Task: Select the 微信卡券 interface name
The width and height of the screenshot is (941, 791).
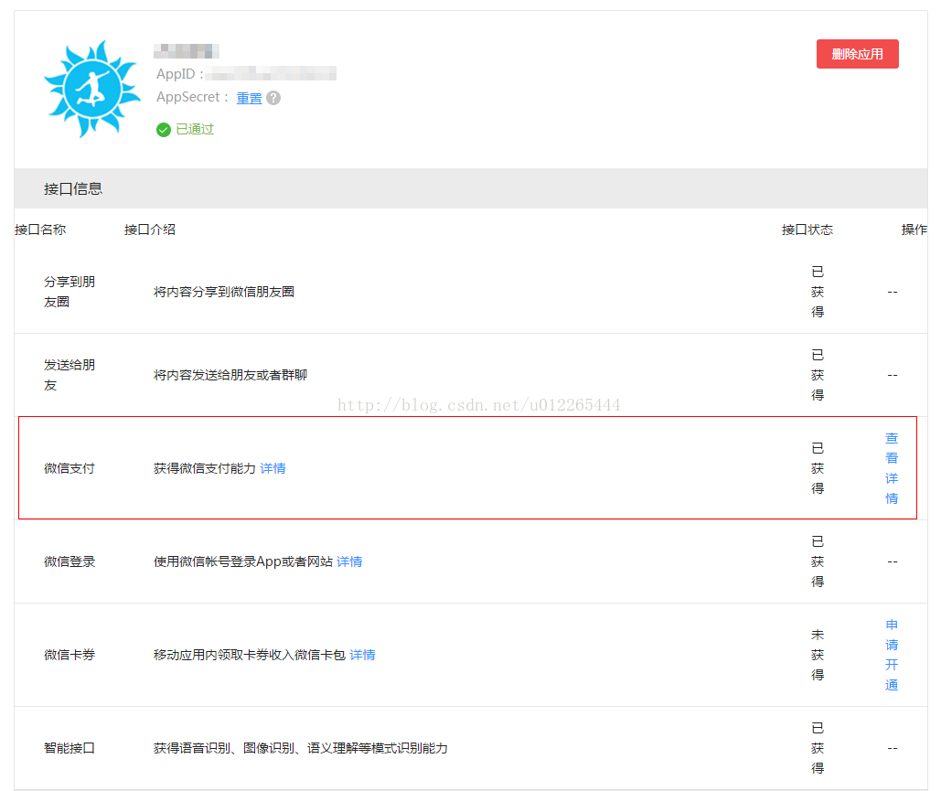Action: pyautogui.click(x=69, y=655)
